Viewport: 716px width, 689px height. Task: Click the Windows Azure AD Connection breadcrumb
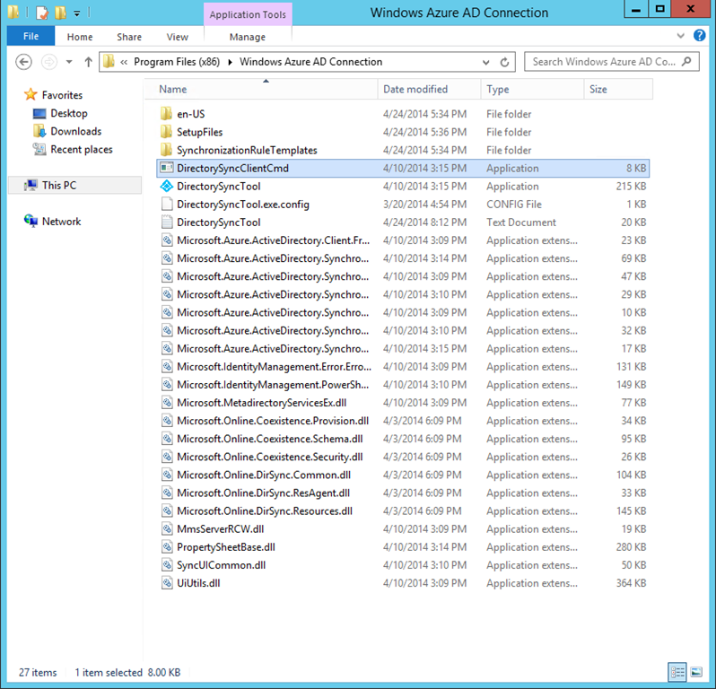[311, 62]
